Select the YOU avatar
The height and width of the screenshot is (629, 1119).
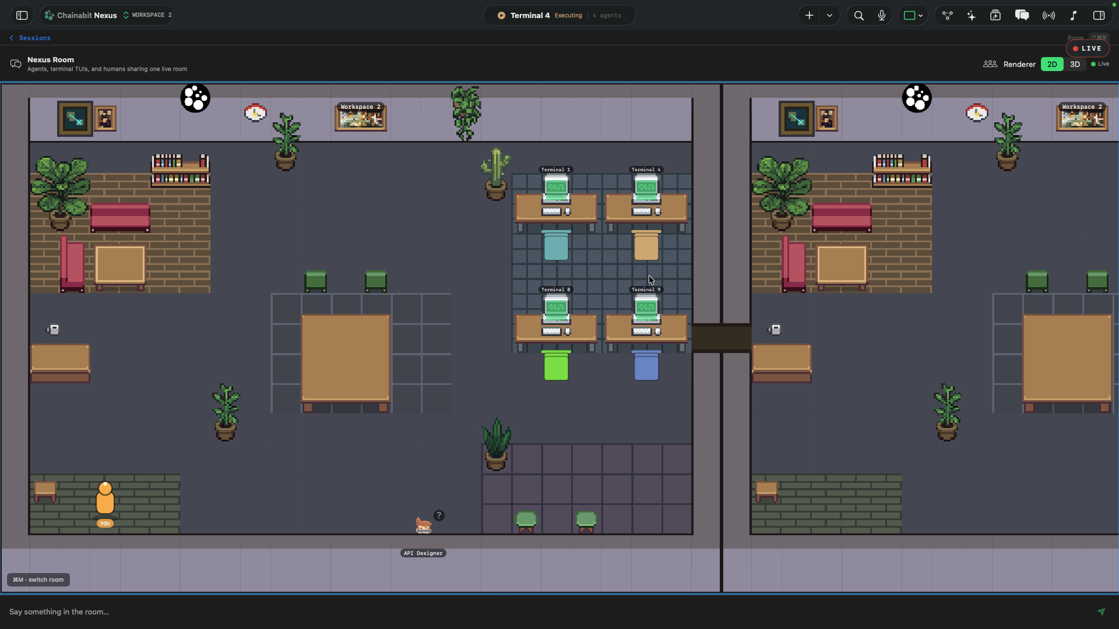pyautogui.click(x=105, y=500)
